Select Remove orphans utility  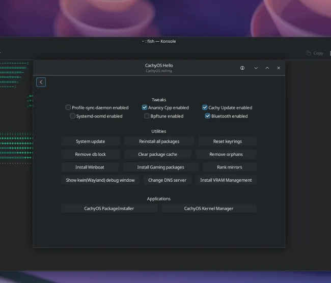[226, 154]
